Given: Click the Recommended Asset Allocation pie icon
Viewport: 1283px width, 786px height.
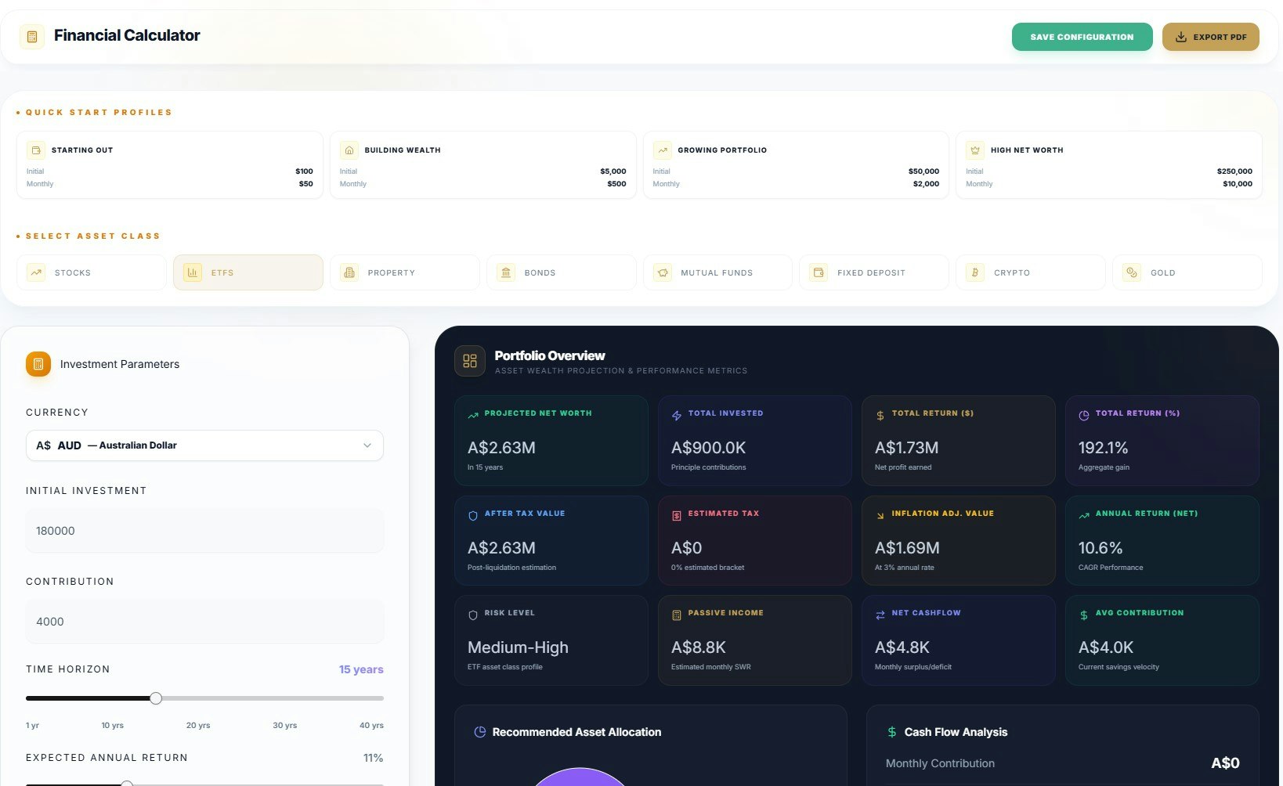Looking at the screenshot, I should click(480, 732).
